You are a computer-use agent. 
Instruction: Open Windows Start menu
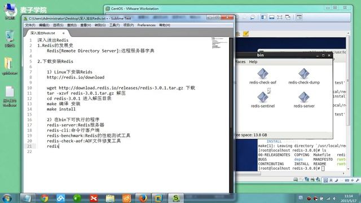point(7,198)
